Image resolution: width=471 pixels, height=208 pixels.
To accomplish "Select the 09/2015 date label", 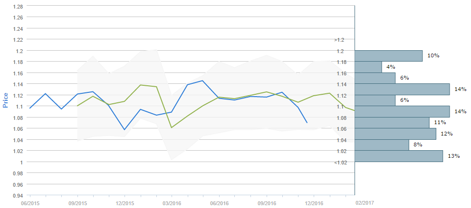I will click(x=77, y=203).
